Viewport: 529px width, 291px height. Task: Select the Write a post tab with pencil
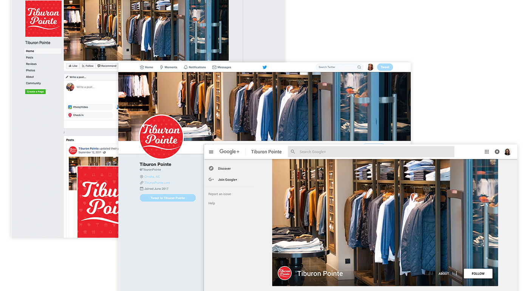76,77
